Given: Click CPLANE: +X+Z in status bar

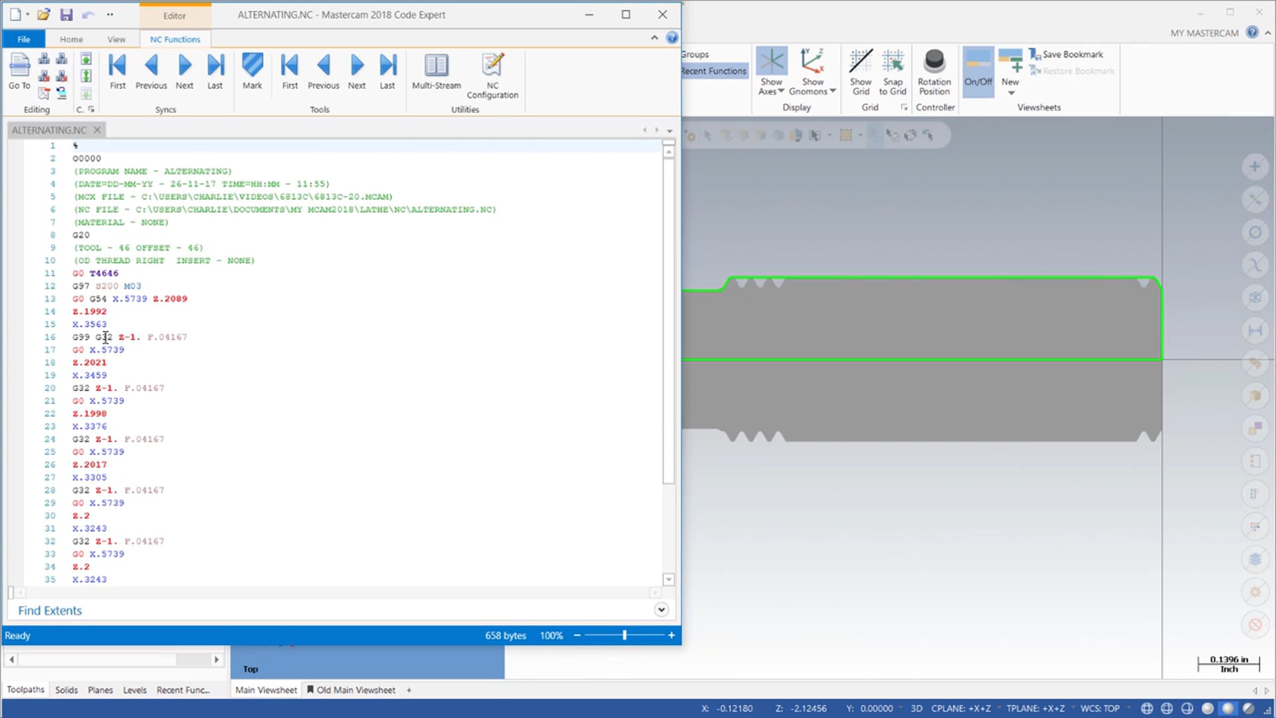Looking at the screenshot, I should tap(960, 709).
